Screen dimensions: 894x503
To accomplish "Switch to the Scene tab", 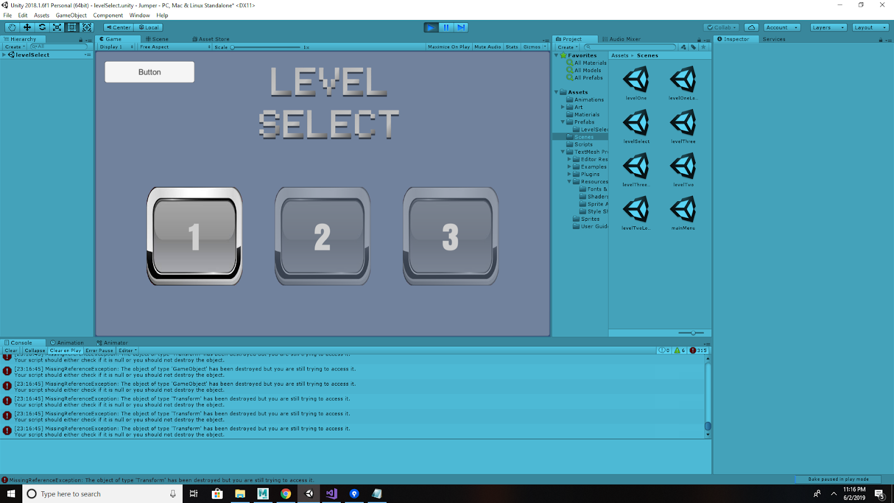I will click(x=156, y=39).
